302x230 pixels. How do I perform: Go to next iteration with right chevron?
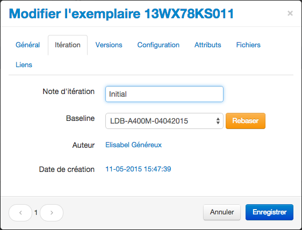[x=52, y=213]
